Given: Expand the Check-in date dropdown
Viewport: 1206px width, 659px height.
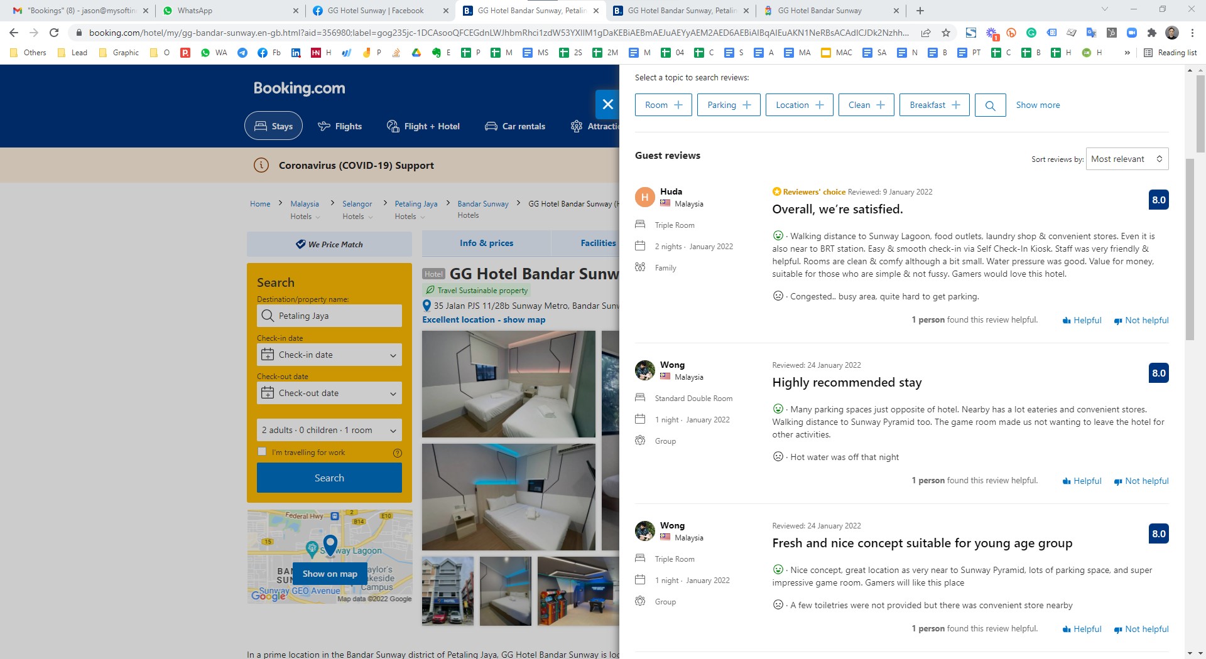Looking at the screenshot, I should click(x=329, y=355).
